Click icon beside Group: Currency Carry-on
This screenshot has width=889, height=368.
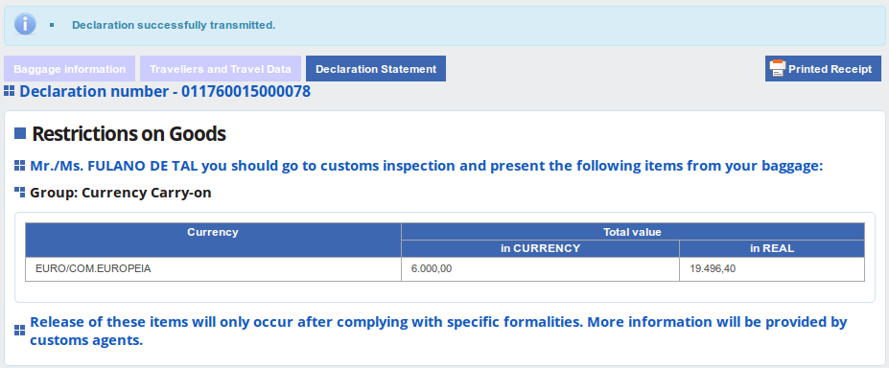[20, 193]
